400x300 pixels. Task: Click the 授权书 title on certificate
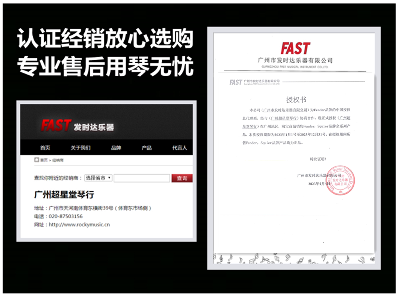tap(296, 100)
